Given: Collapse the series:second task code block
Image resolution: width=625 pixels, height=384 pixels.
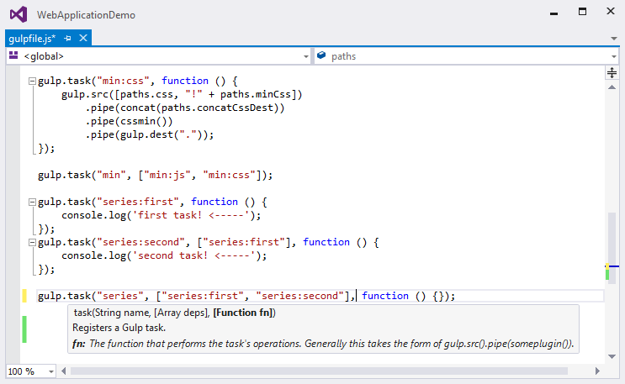Looking at the screenshot, I should pyautogui.click(x=32, y=243).
